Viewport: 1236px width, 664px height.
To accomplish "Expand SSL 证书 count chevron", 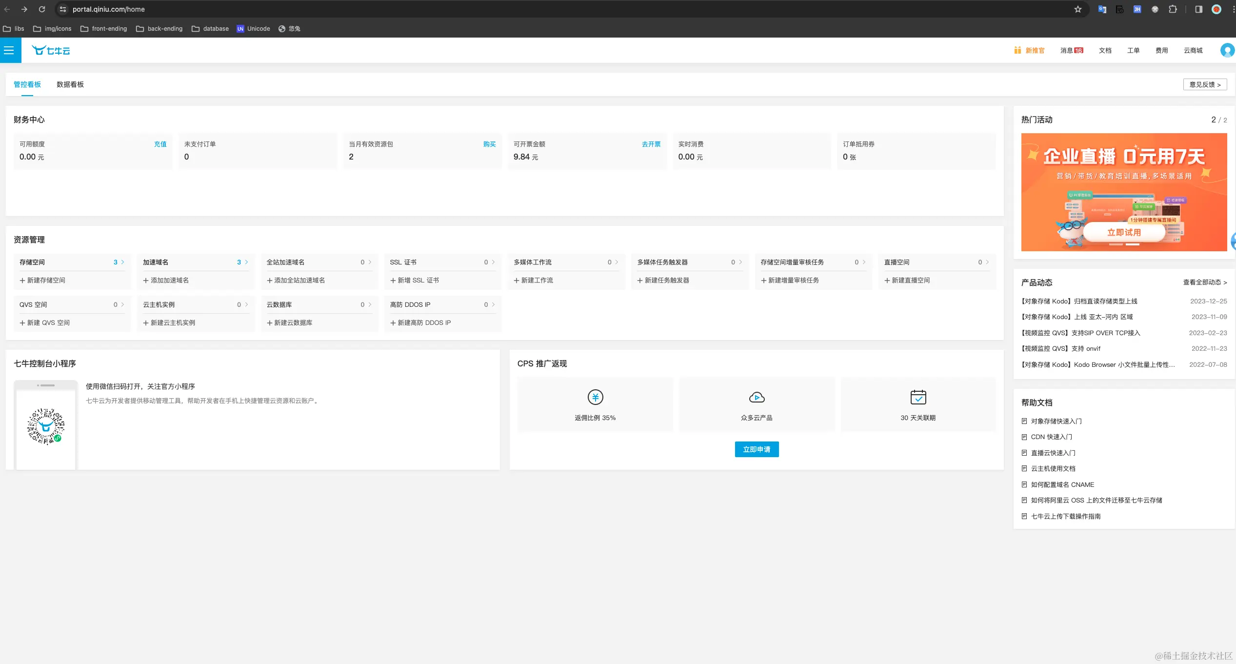I will (493, 262).
